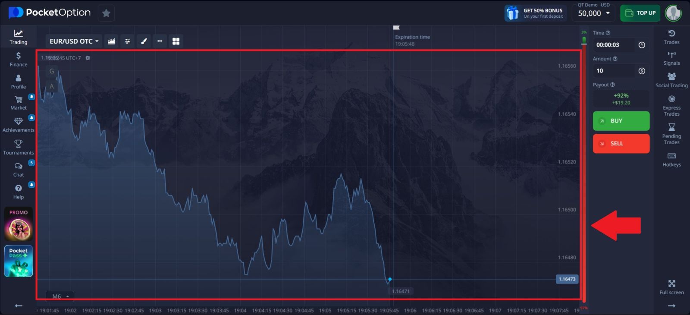The height and width of the screenshot is (315, 690).
Task: Open the QT Demo balance dropdown
Action: tap(593, 13)
